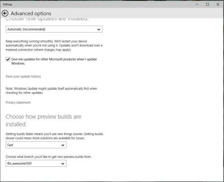Close the Settings window
224x182 pixels.
[x=218, y=4]
